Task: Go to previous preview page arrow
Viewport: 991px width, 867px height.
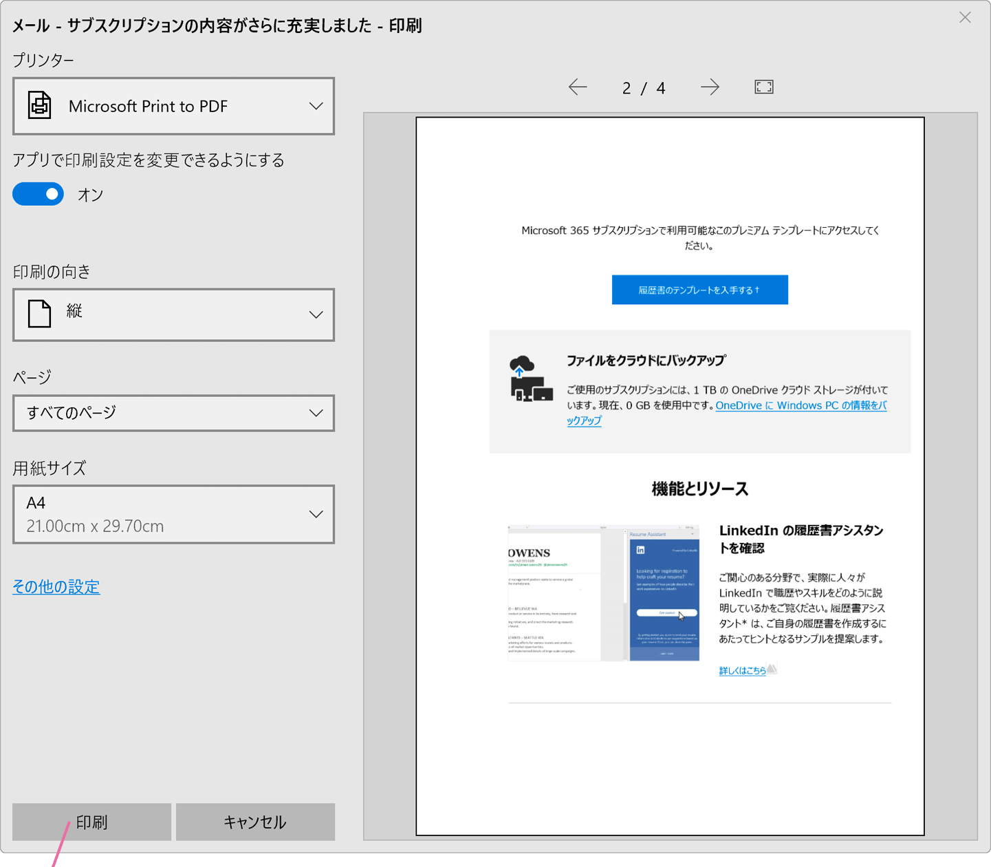Action: click(x=578, y=87)
